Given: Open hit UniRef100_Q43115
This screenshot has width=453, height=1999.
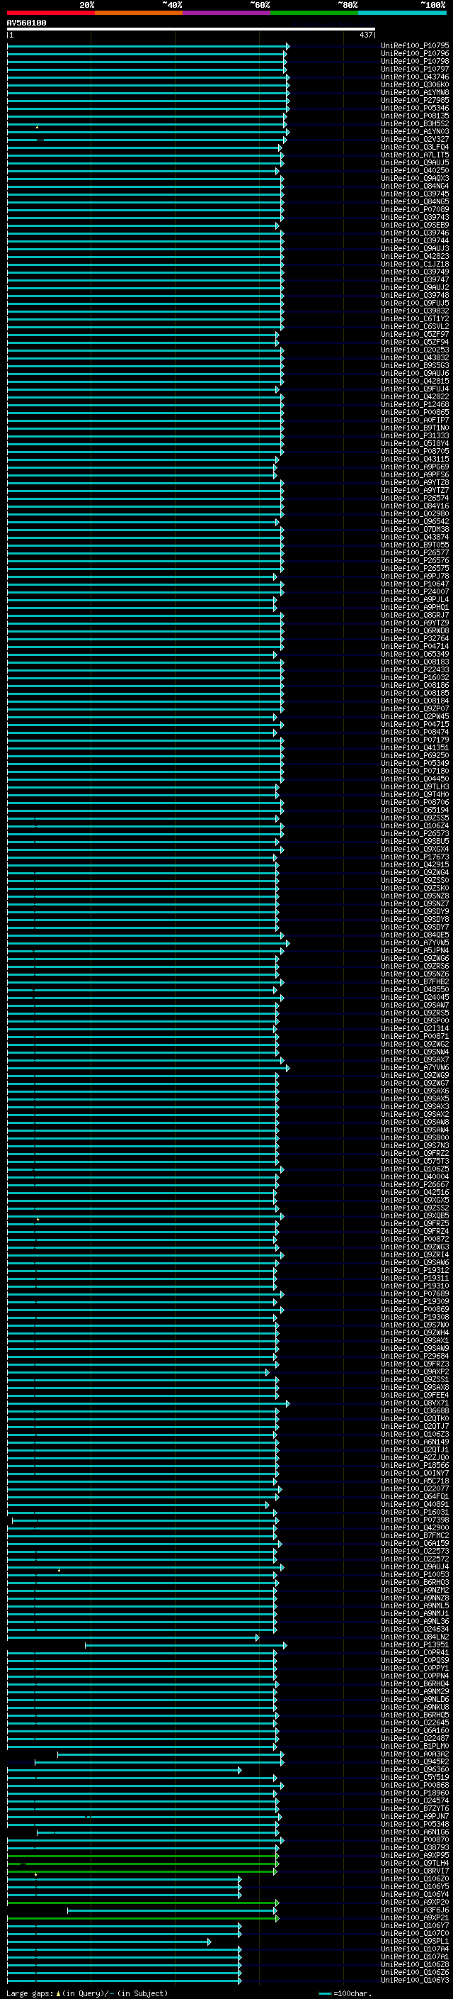Looking at the screenshot, I should tap(415, 460).
